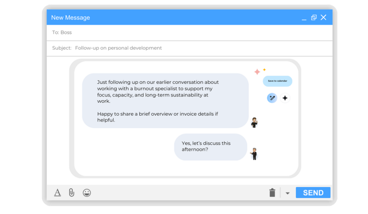Click the blue magic pen edit icon
368x214 pixels.
click(x=272, y=98)
